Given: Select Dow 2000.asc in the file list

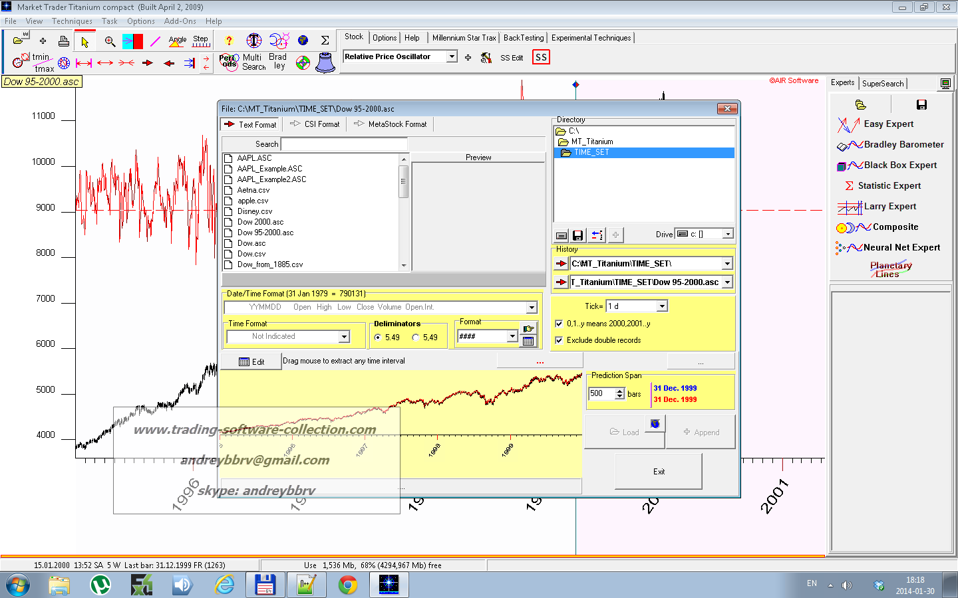Looking at the screenshot, I should pyautogui.click(x=260, y=222).
